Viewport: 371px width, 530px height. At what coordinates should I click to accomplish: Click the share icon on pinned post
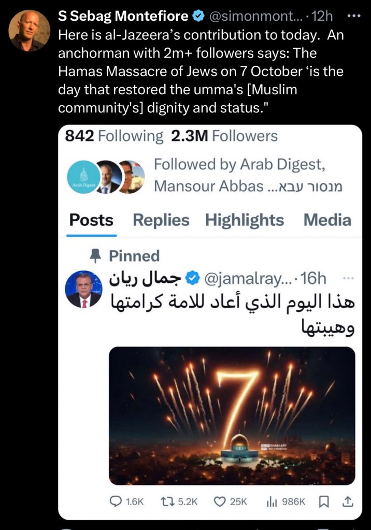click(x=348, y=500)
